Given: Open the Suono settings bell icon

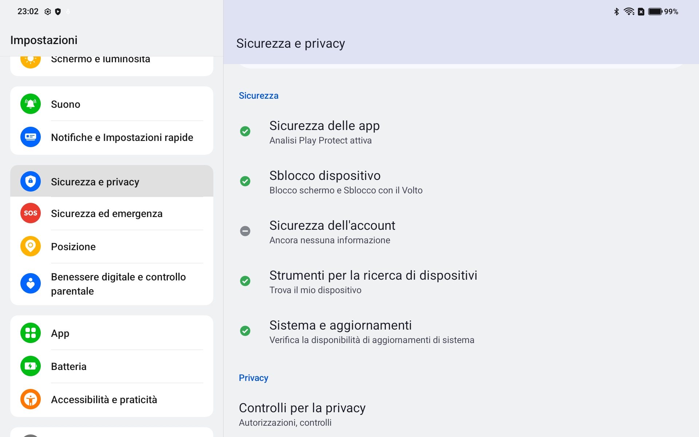Looking at the screenshot, I should [31, 104].
